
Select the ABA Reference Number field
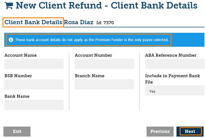click(174, 64)
